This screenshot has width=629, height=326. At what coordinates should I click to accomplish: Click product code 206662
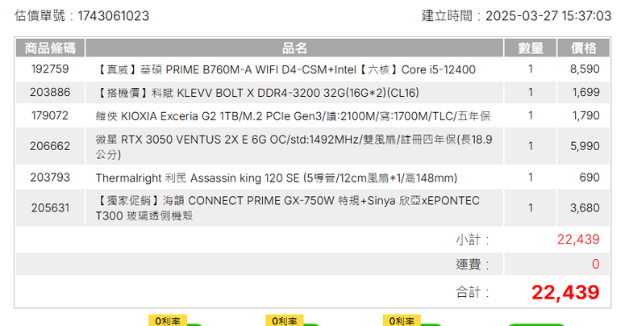pos(50,146)
